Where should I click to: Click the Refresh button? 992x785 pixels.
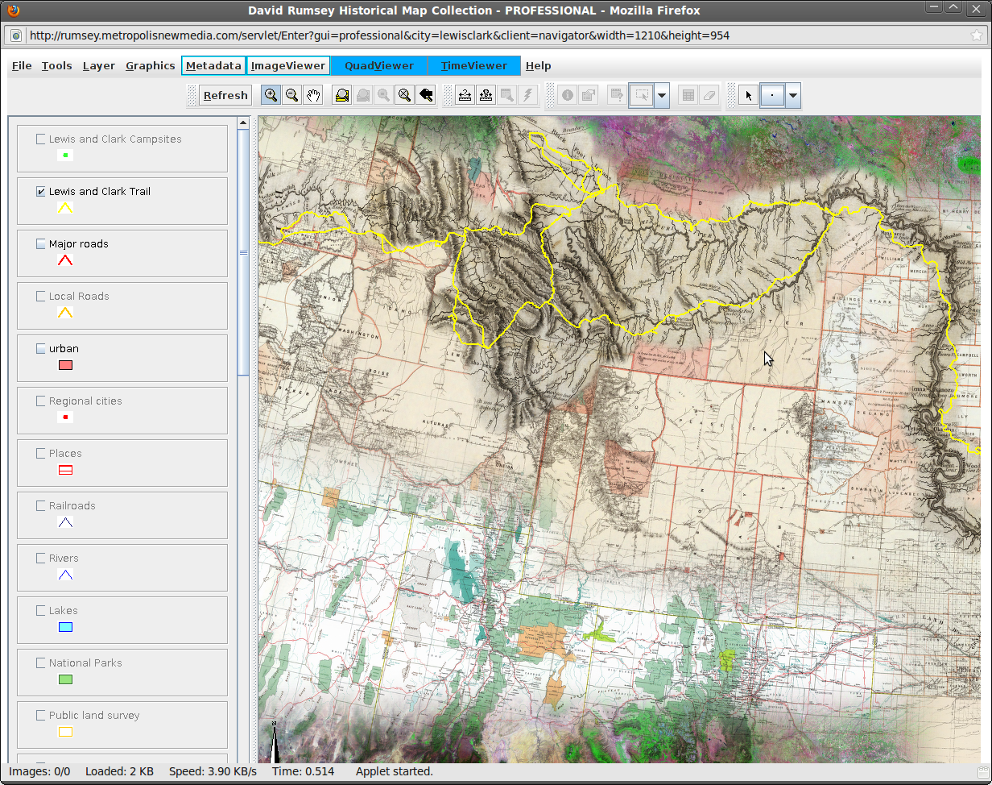[x=225, y=95]
